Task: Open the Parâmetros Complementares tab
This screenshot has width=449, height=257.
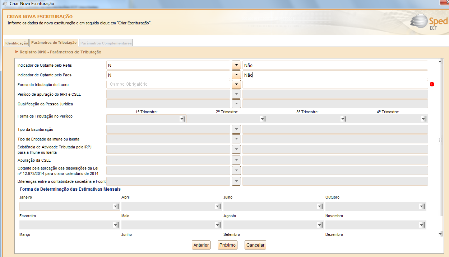Action: pyautogui.click(x=106, y=43)
